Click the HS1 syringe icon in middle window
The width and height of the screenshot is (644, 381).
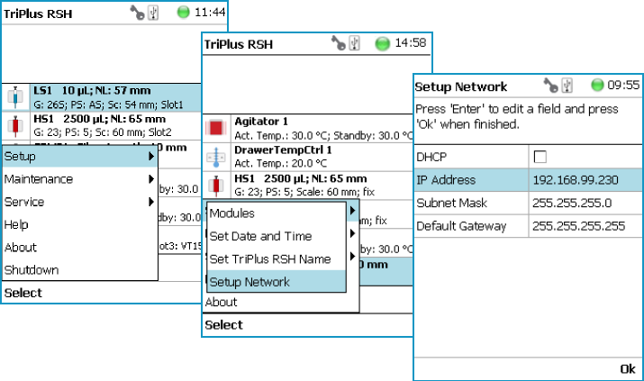(216, 186)
